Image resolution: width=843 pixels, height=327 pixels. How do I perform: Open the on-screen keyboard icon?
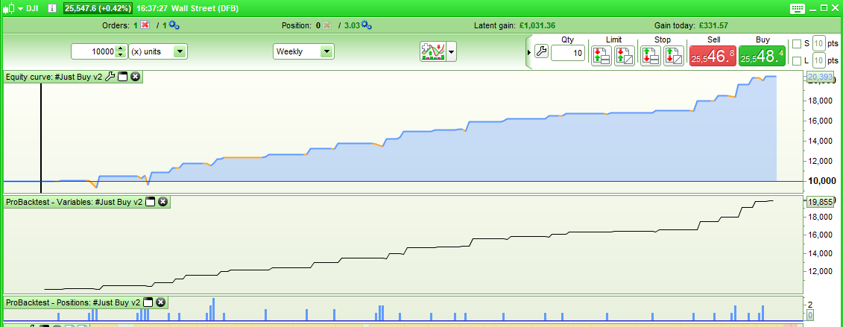point(798,9)
